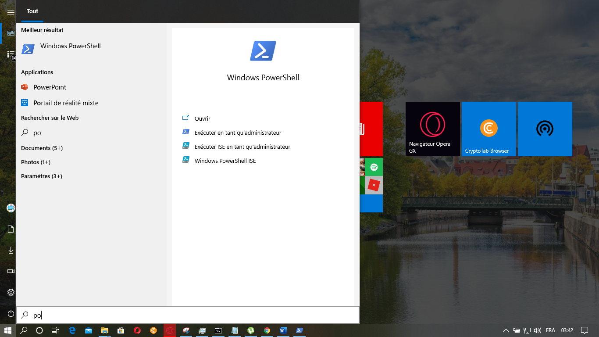Open Microsoft Store from taskbar

tap(121, 330)
